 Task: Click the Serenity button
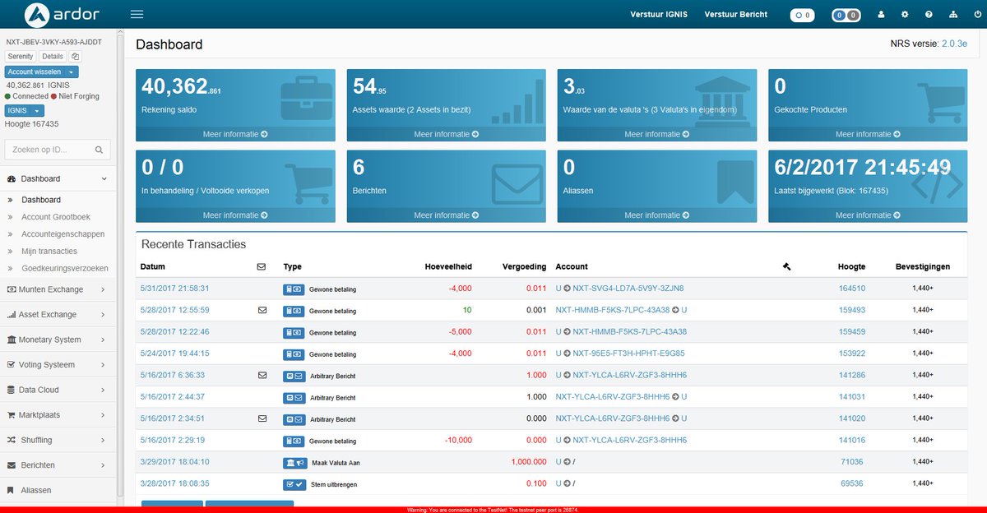click(x=21, y=57)
